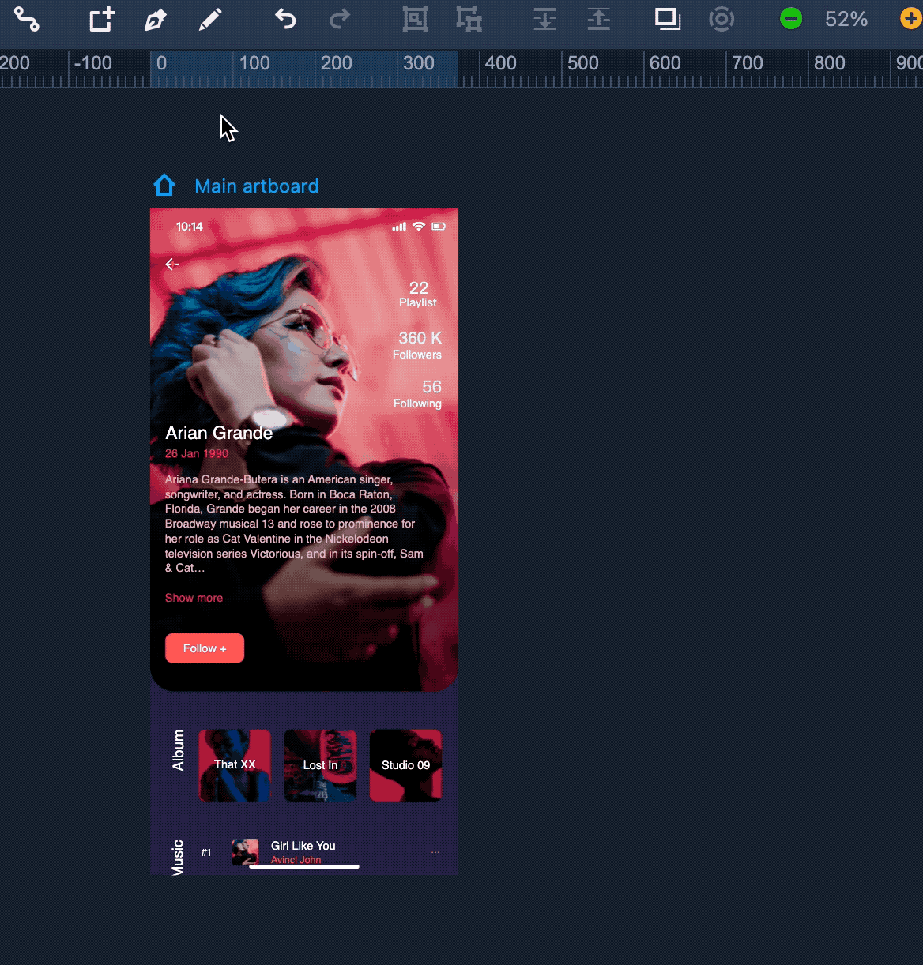923x965 pixels.
Task: Select the connector path tool
Action: click(x=27, y=19)
